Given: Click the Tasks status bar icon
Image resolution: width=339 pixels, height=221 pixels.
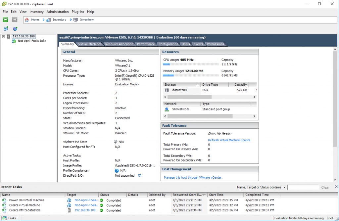Looking at the screenshot, I should point(4,218).
